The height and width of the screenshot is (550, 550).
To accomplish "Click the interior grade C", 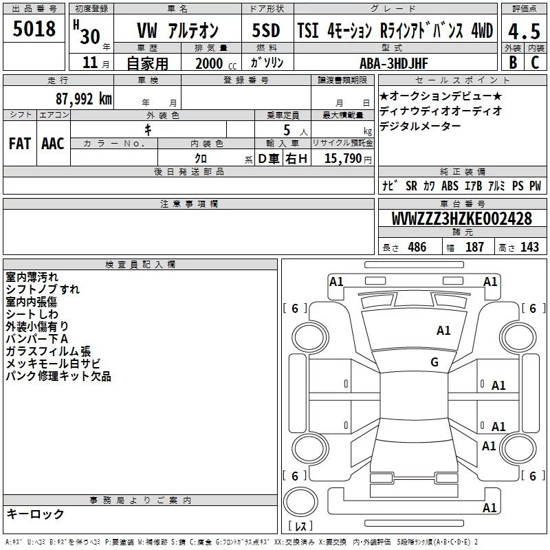I will pos(534,62).
